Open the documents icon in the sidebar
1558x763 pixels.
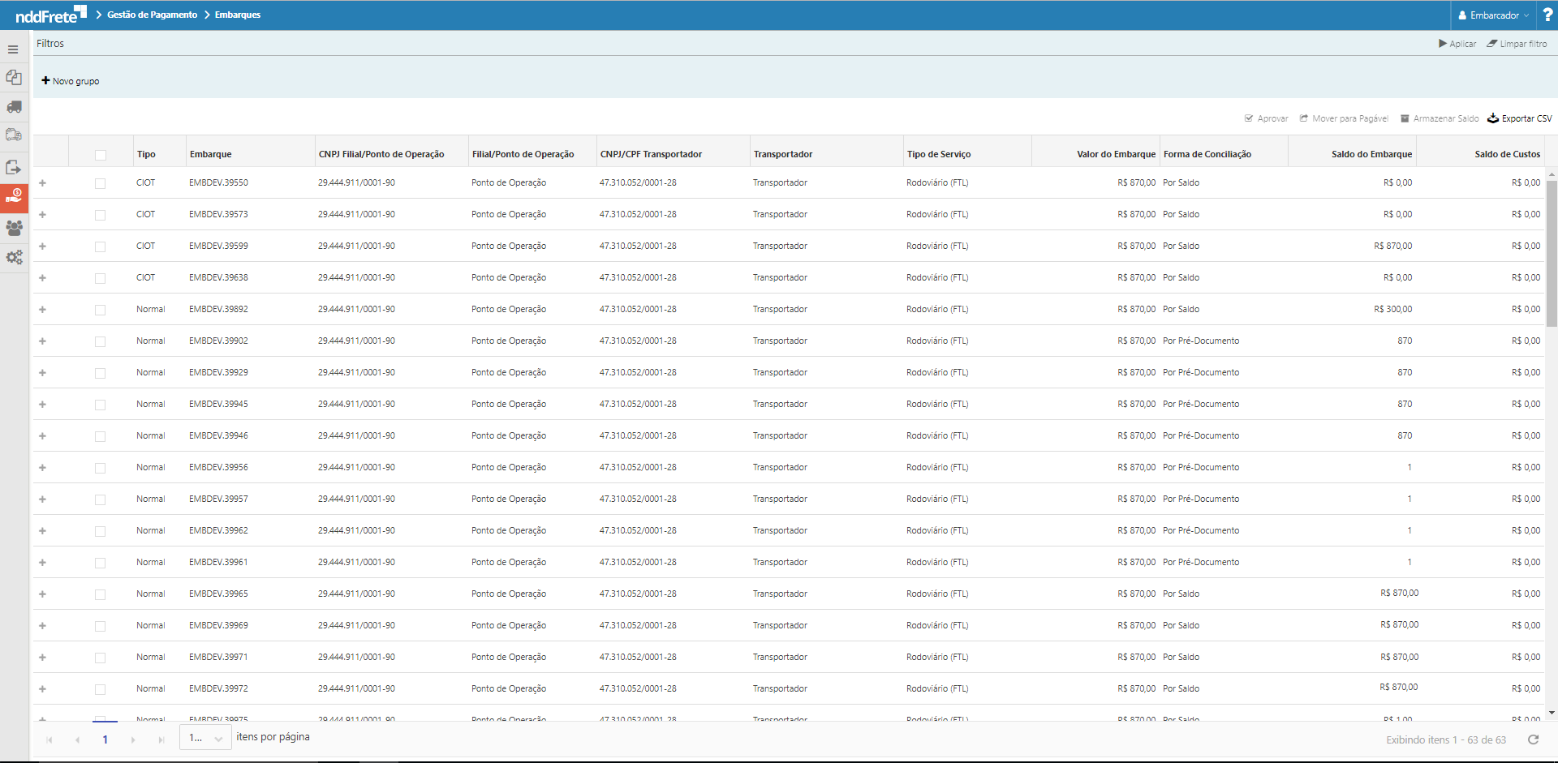point(14,78)
